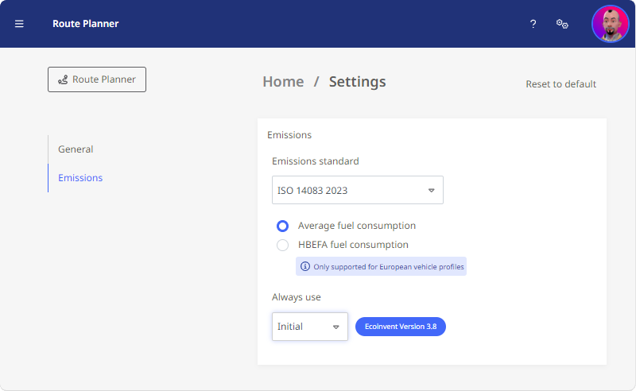Click the route icon on the Route Planner button
Viewport: 636px width, 391px height.
click(63, 80)
